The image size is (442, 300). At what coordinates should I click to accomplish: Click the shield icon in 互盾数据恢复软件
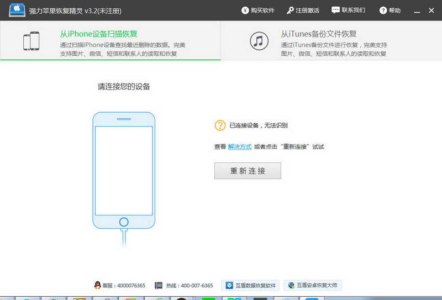point(229,285)
